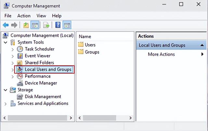This screenshot has width=208, height=131.
Task: Collapse the System Tools tree node
Action: coord(6,43)
